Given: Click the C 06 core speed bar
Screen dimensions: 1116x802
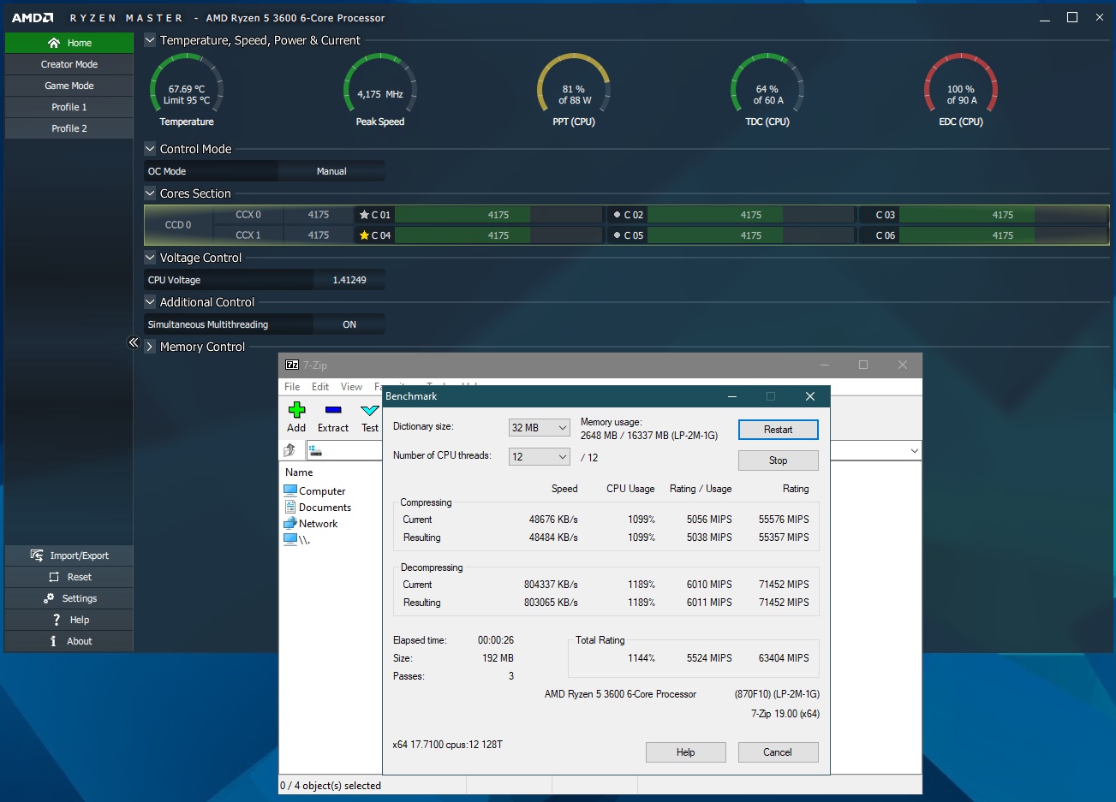Looking at the screenshot, I should pos(1003,235).
